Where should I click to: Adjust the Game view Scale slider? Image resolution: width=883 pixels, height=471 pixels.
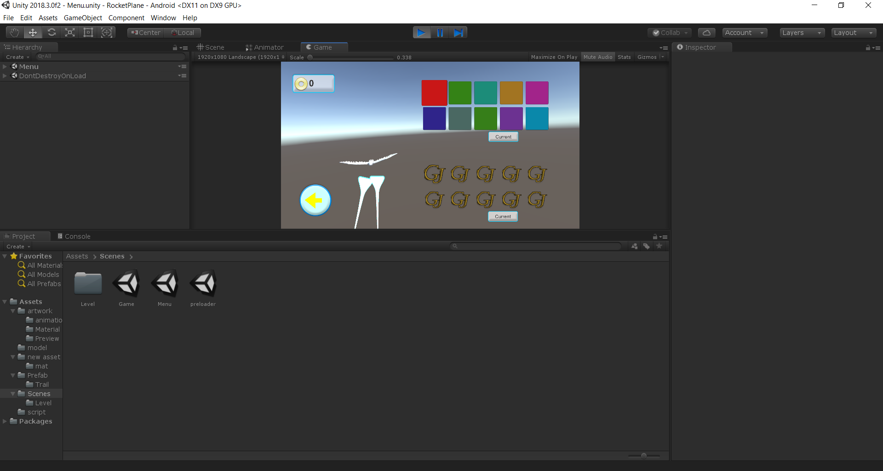(x=310, y=57)
